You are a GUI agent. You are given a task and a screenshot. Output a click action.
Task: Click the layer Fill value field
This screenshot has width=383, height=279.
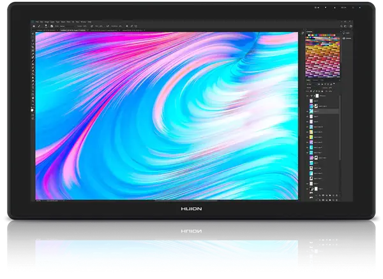click(x=330, y=91)
